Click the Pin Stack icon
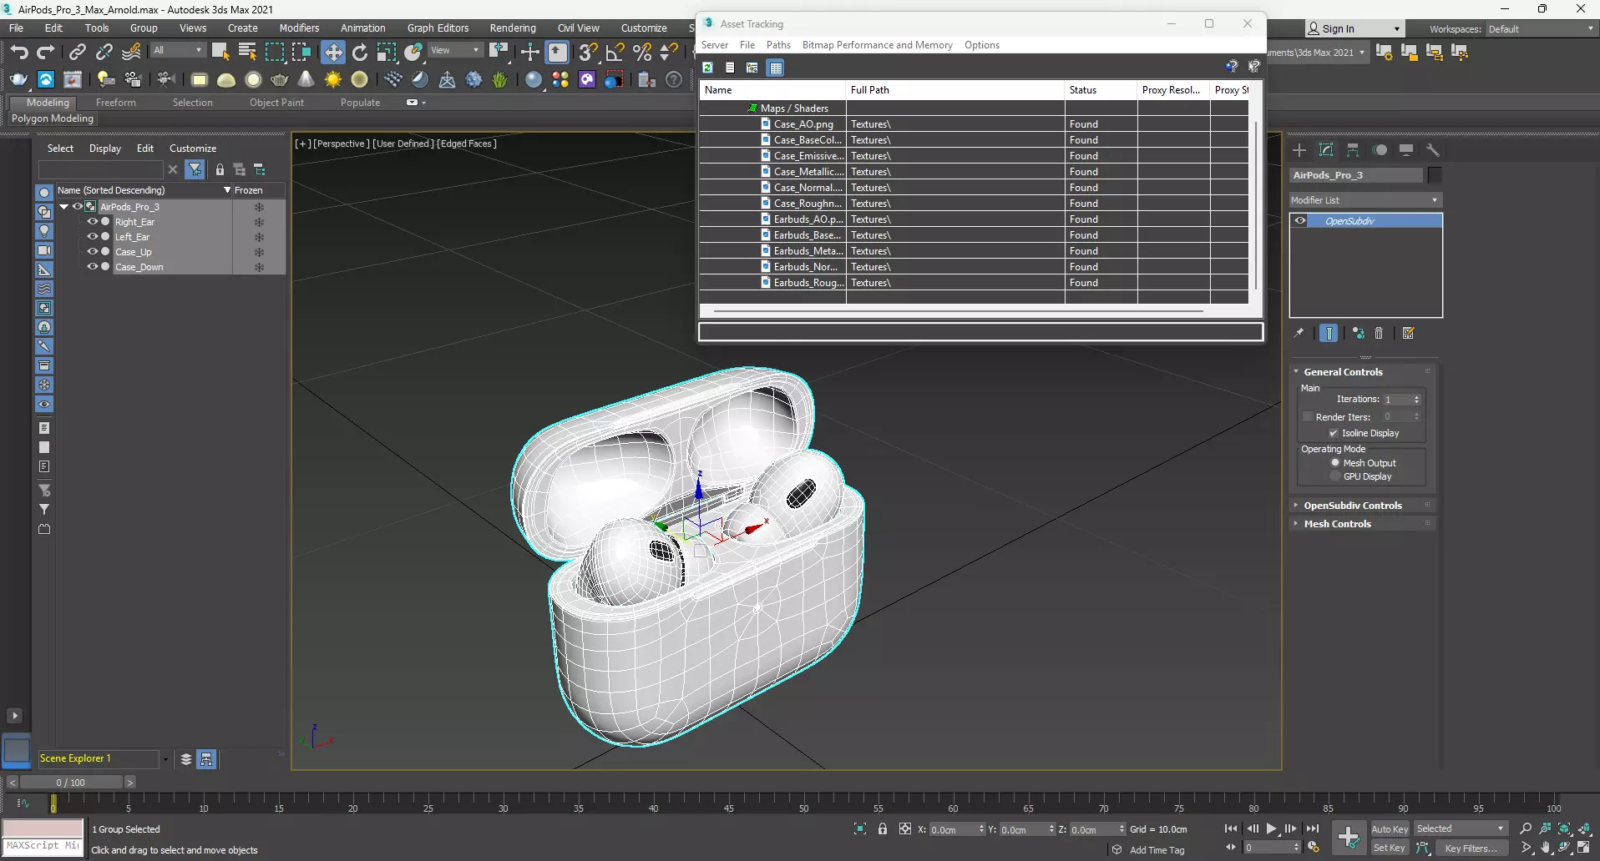 coord(1299,334)
